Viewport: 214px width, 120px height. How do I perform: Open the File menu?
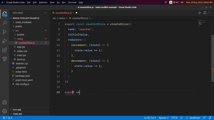tap(29, 2)
